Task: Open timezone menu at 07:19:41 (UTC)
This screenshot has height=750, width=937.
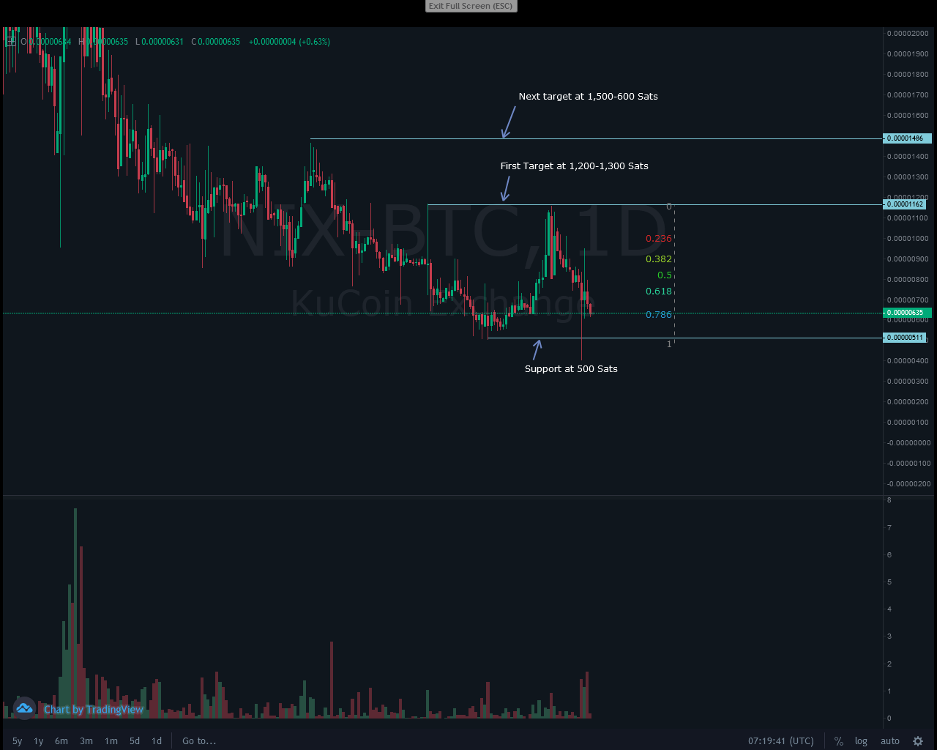Action: [781, 741]
